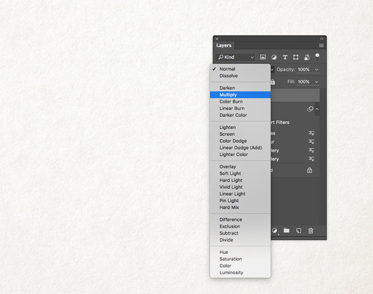Viewport: 373px width, 294px height.
Task: Pick the Soft Light blend mode
Action: [230, 174]
